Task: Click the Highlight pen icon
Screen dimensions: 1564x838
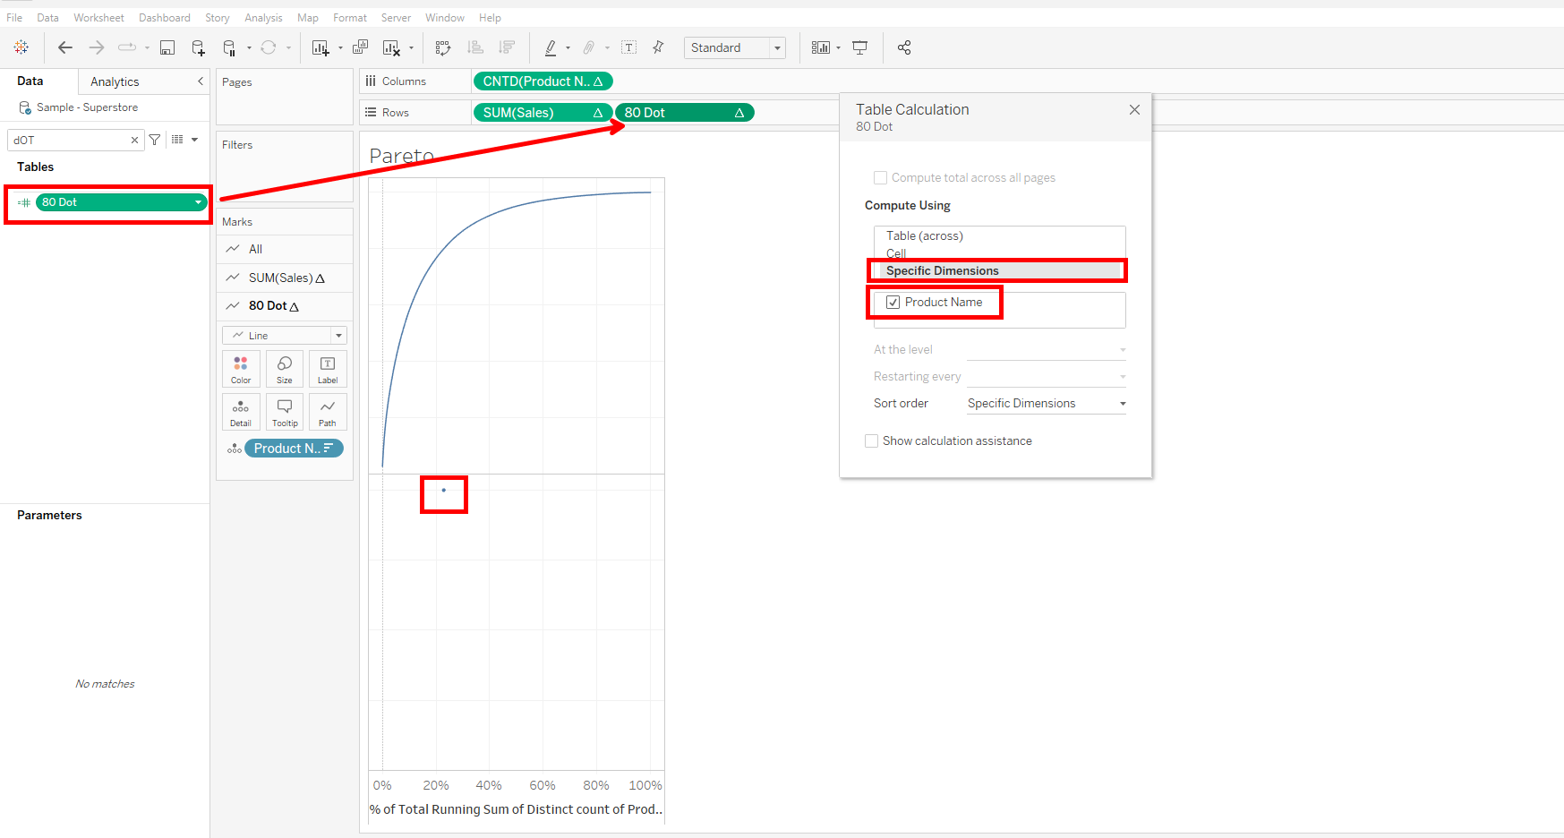Action: [551, 47]
